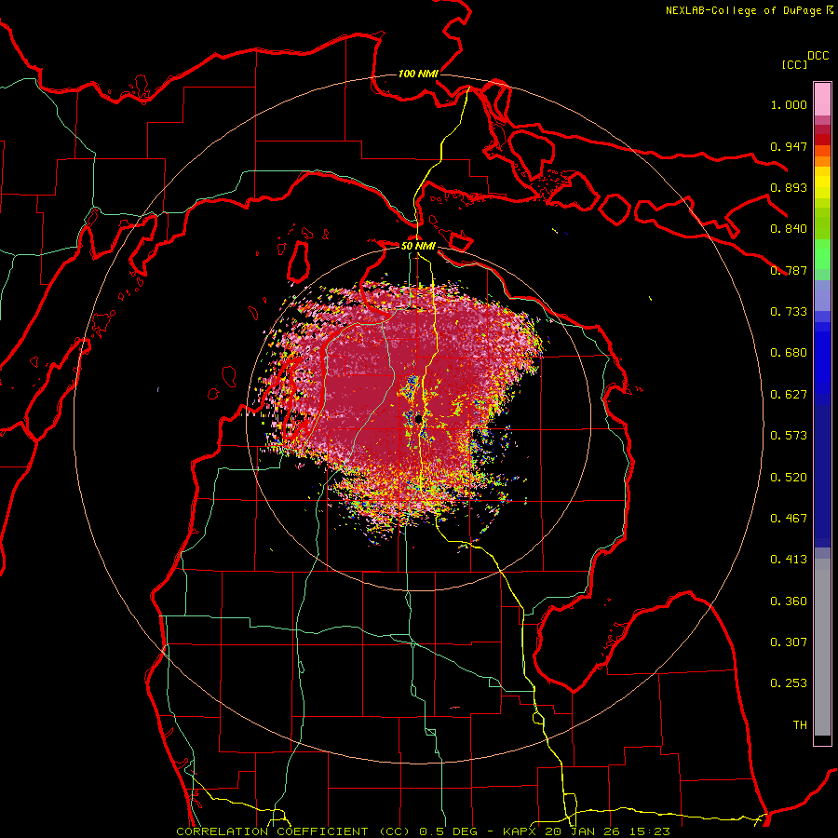Click the 0.467 scale value
838x838 pixels.
[x=789, y=519]
